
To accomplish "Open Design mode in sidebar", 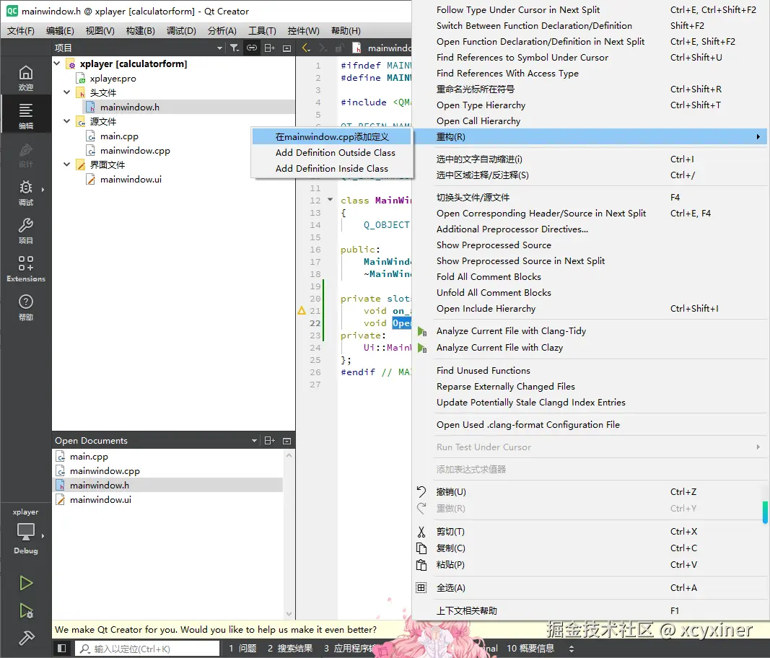I will (25, 154).
